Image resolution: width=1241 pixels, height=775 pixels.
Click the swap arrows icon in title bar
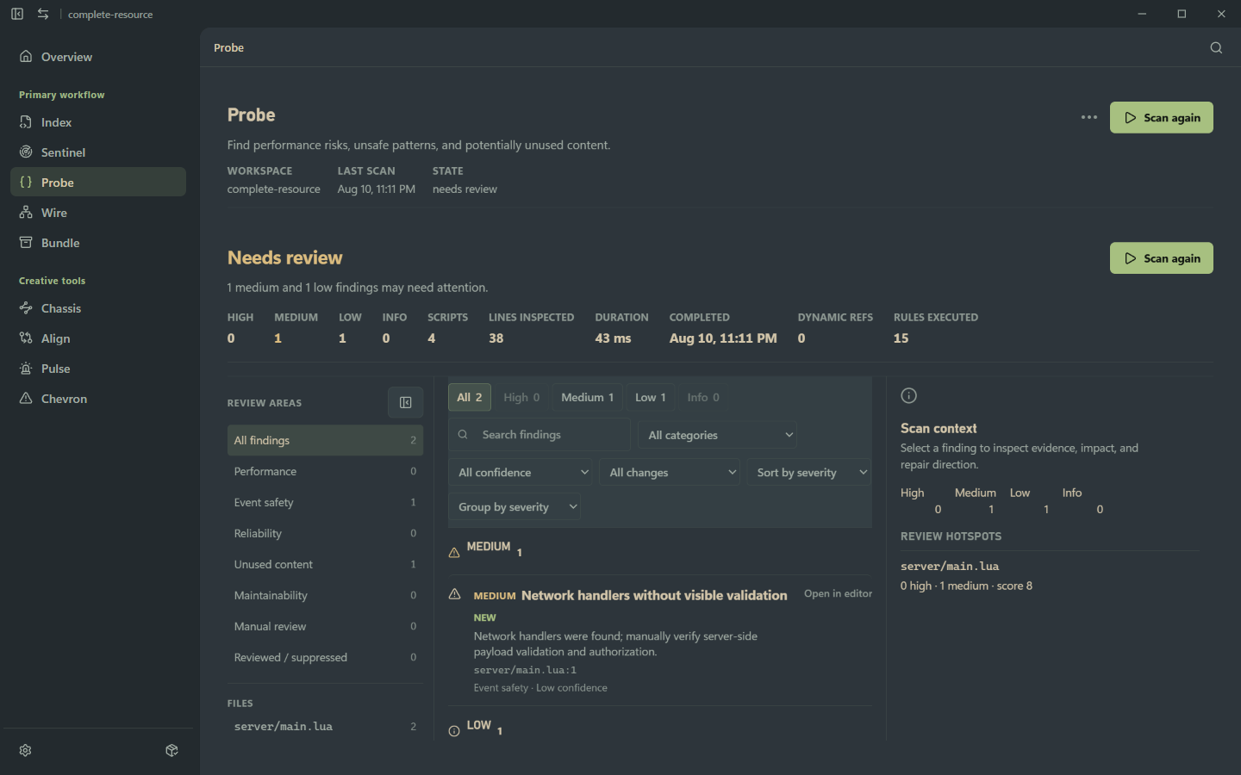click(43, 14)
